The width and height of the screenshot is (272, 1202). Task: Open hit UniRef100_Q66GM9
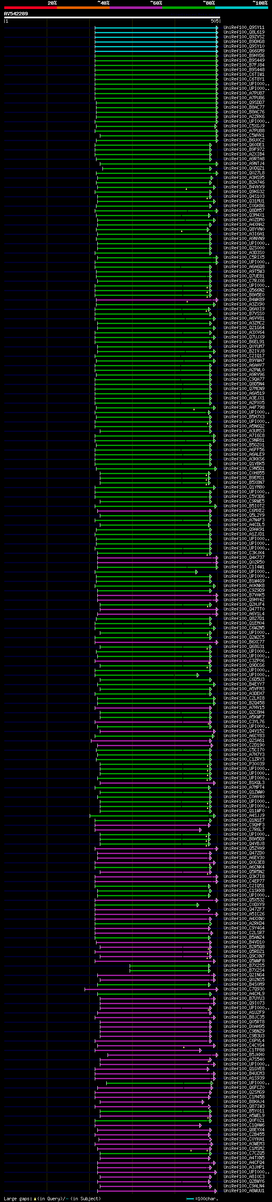point(244,51)
